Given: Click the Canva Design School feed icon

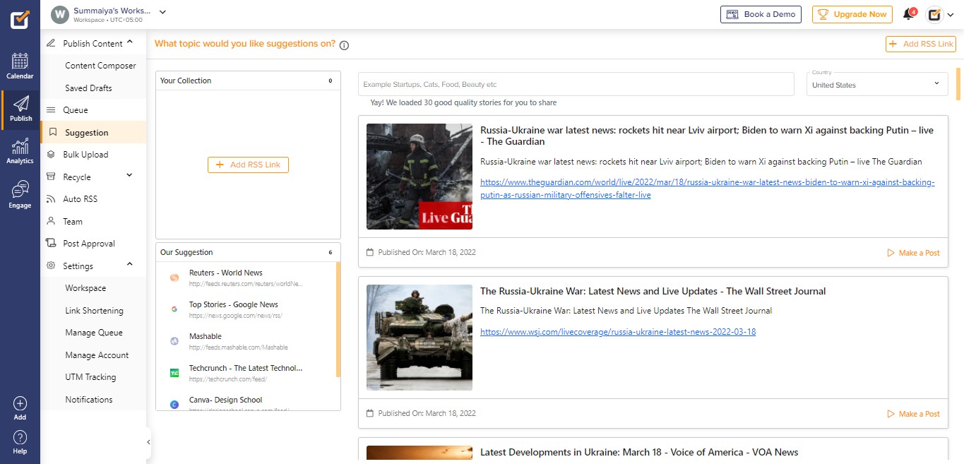Looking at the screenshot, I should 174,405.
